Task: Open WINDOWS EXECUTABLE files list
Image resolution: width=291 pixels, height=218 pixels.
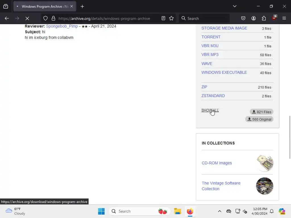Action: (224, 72)
